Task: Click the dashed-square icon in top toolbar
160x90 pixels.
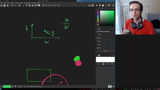Action: (106, 5)
